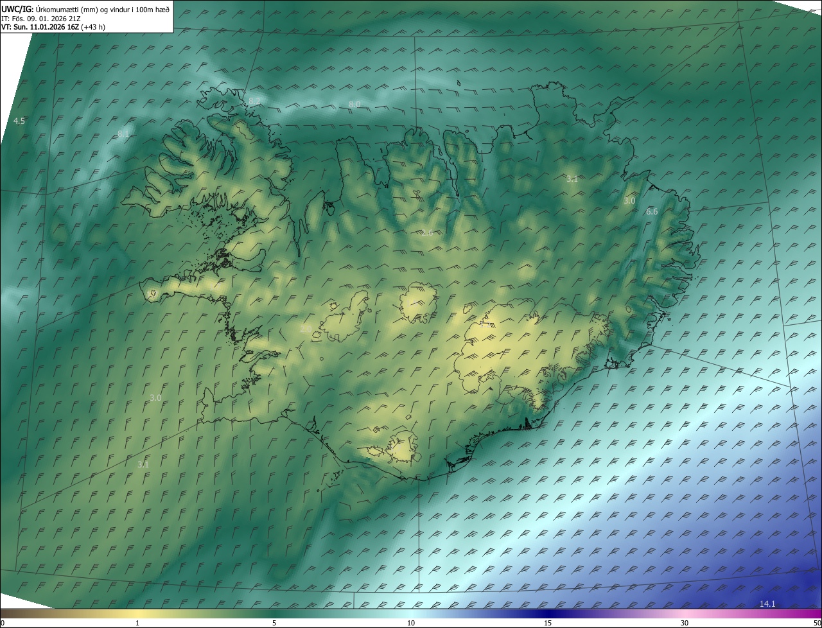822x628 pixels.
Task: Click the 3.1 value over the southwest ocean
Action: click(x=143, y=464)
